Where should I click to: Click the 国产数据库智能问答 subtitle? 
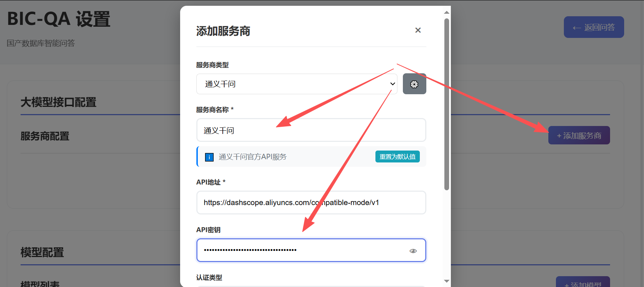[41, 43]
